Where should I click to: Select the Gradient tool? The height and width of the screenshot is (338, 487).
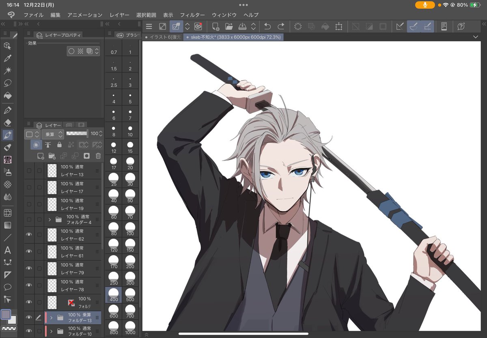[7, 225]
